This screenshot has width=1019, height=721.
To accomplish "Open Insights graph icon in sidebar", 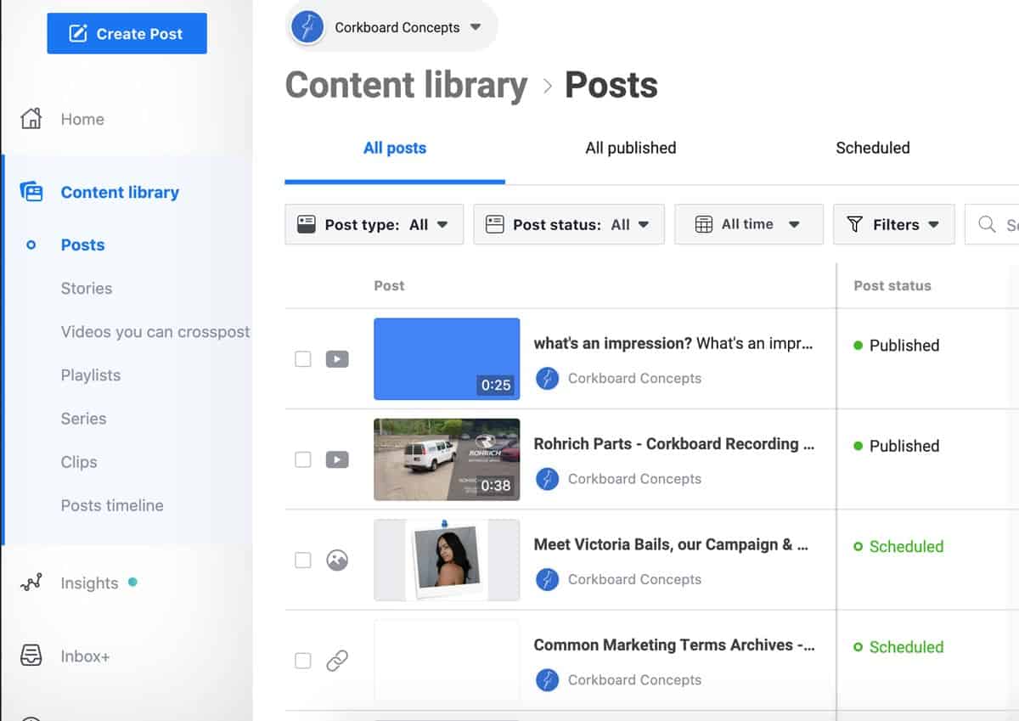I will coord(31,583).
